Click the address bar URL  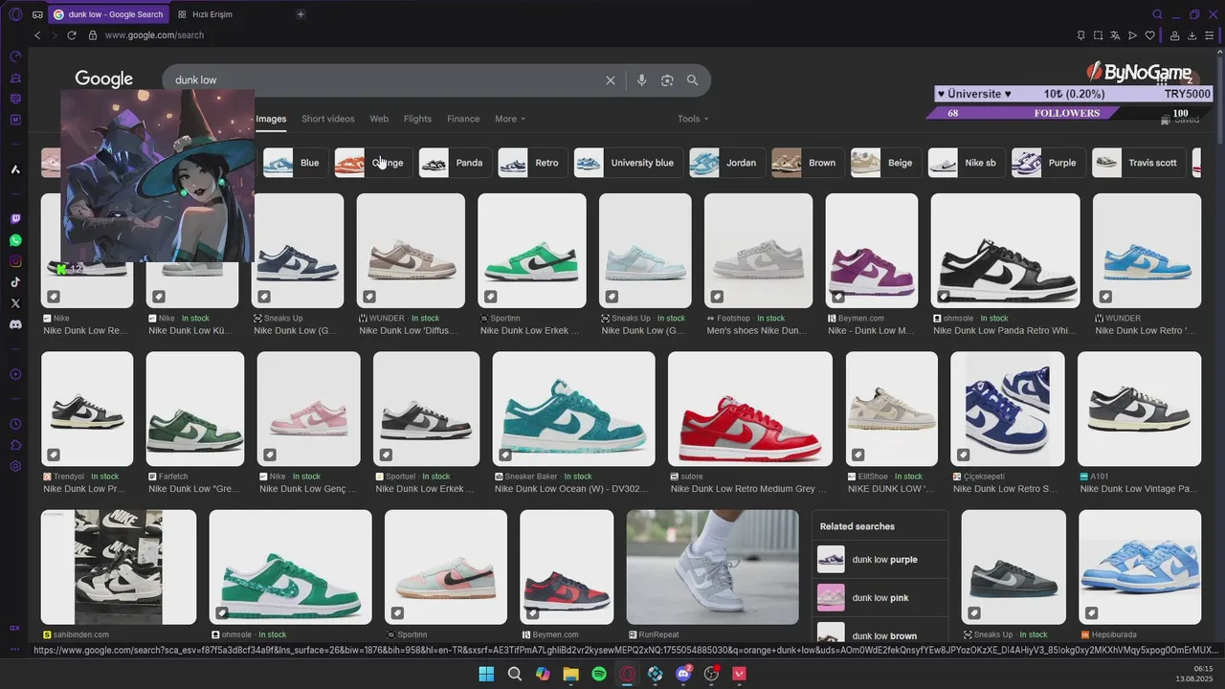click(153, 35)
